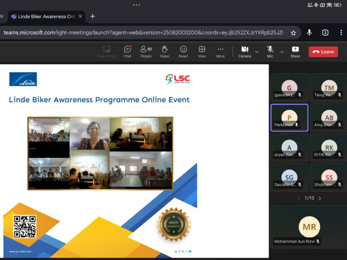Click the QR code on the slide
This screenshot has height=260, width=347.
pyautogui.click(x=25, y=227)
